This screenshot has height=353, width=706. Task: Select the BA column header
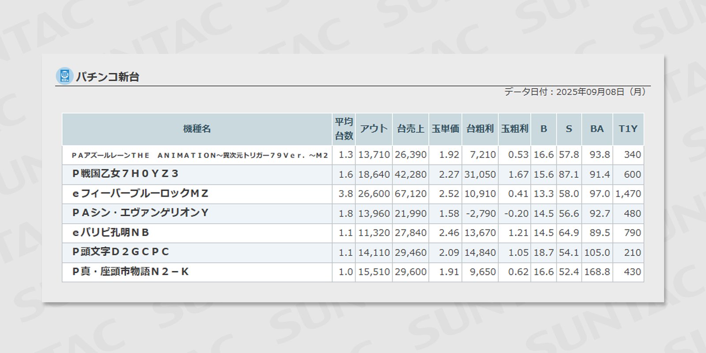[x=597, y=129]
